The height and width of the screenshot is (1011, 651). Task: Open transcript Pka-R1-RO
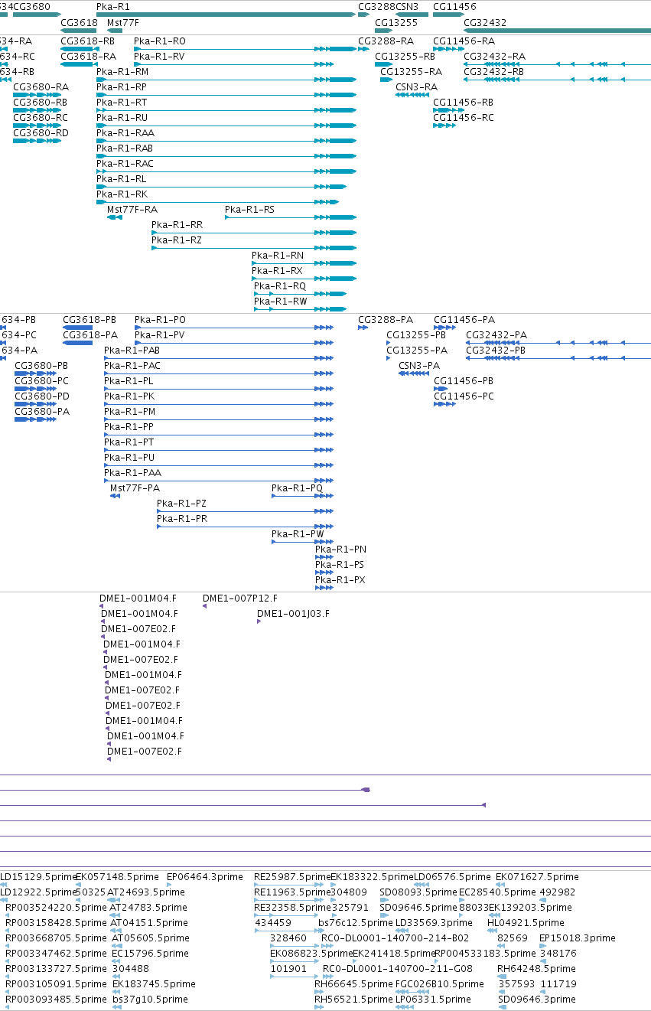point(160,41)
